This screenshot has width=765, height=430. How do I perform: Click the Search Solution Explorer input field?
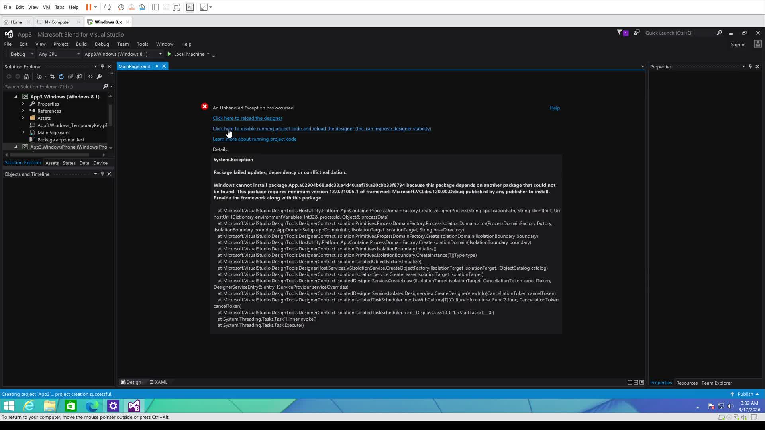53,86
